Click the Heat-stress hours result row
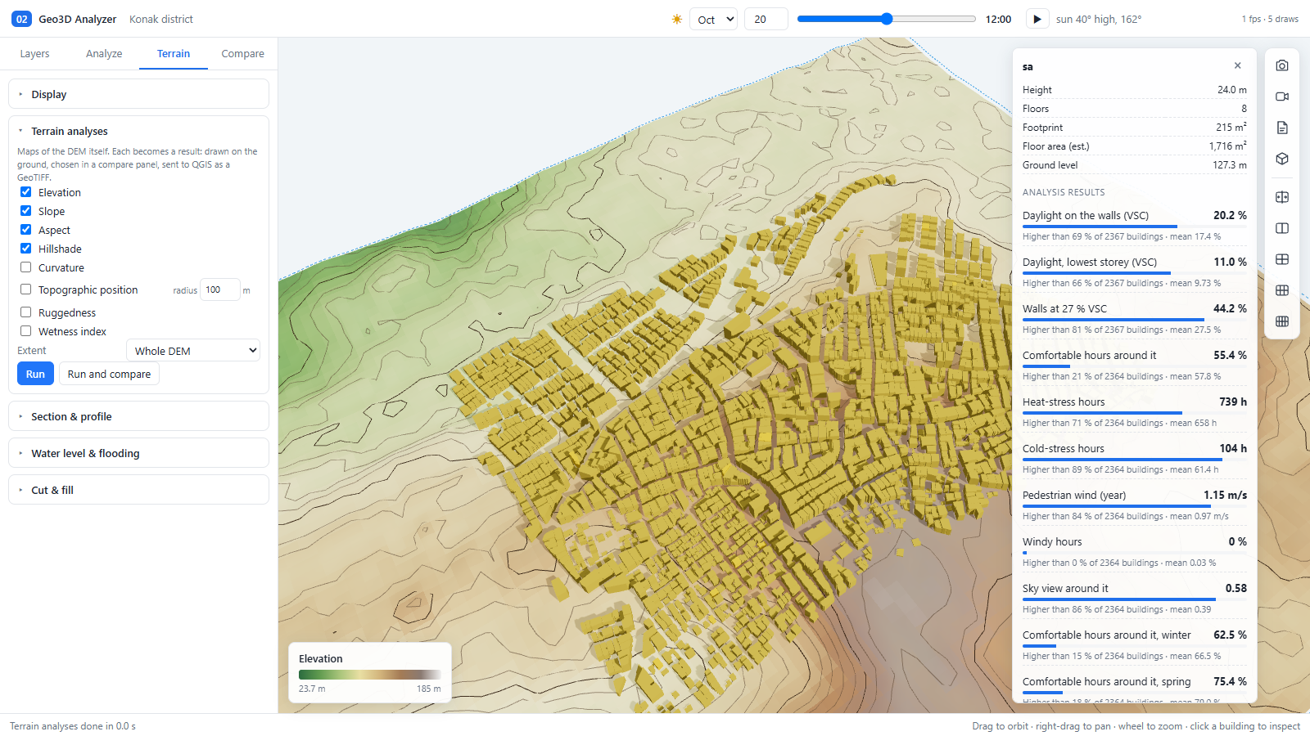Image resolution: width=1310 pixels, height=736 pixels. tap(1135, 411)
